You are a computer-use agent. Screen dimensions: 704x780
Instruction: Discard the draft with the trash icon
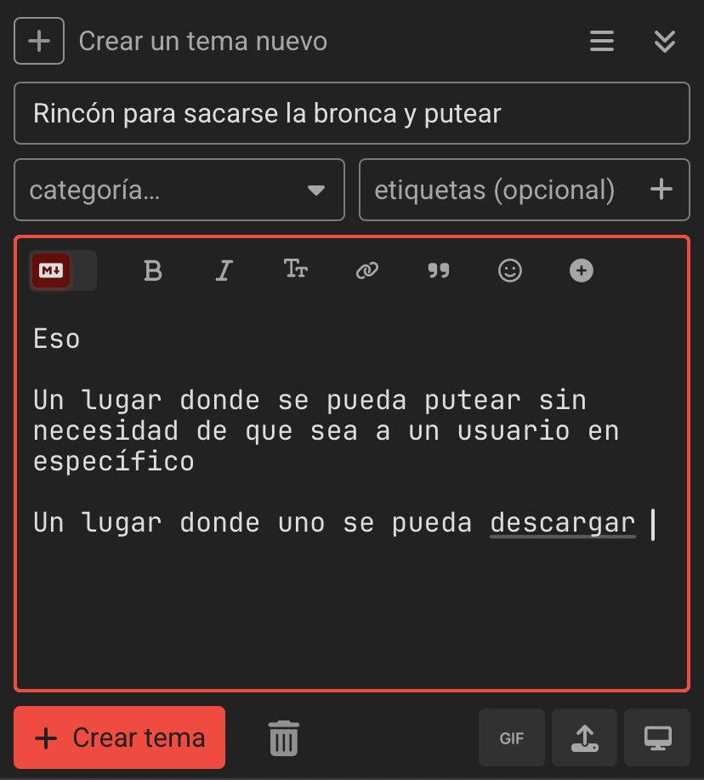(x=284, y=738)
